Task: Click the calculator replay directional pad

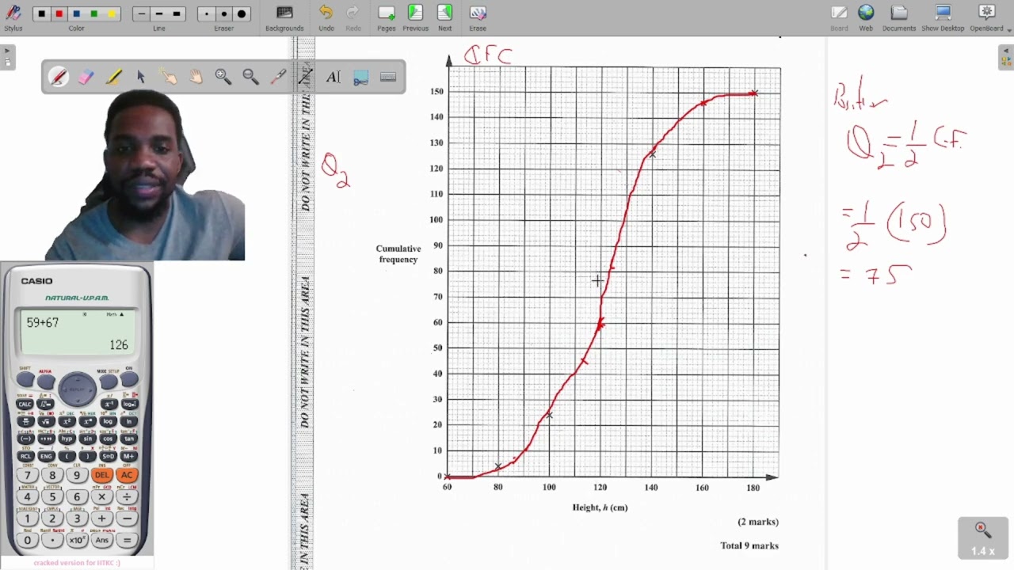Action: tap(77, 387)
